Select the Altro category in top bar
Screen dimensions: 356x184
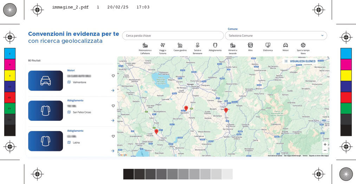250,45
